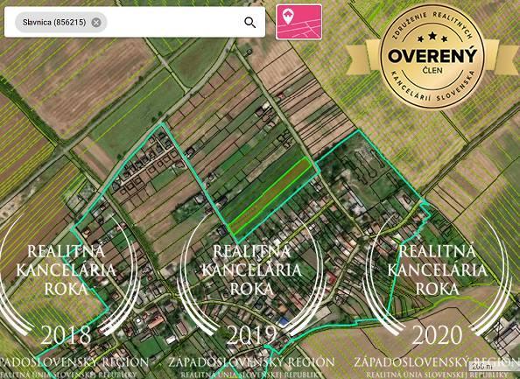Image resolution: width=520 pixels, height=379 pixels.
Task: Click the magnifier search icon
Action: 249,22
